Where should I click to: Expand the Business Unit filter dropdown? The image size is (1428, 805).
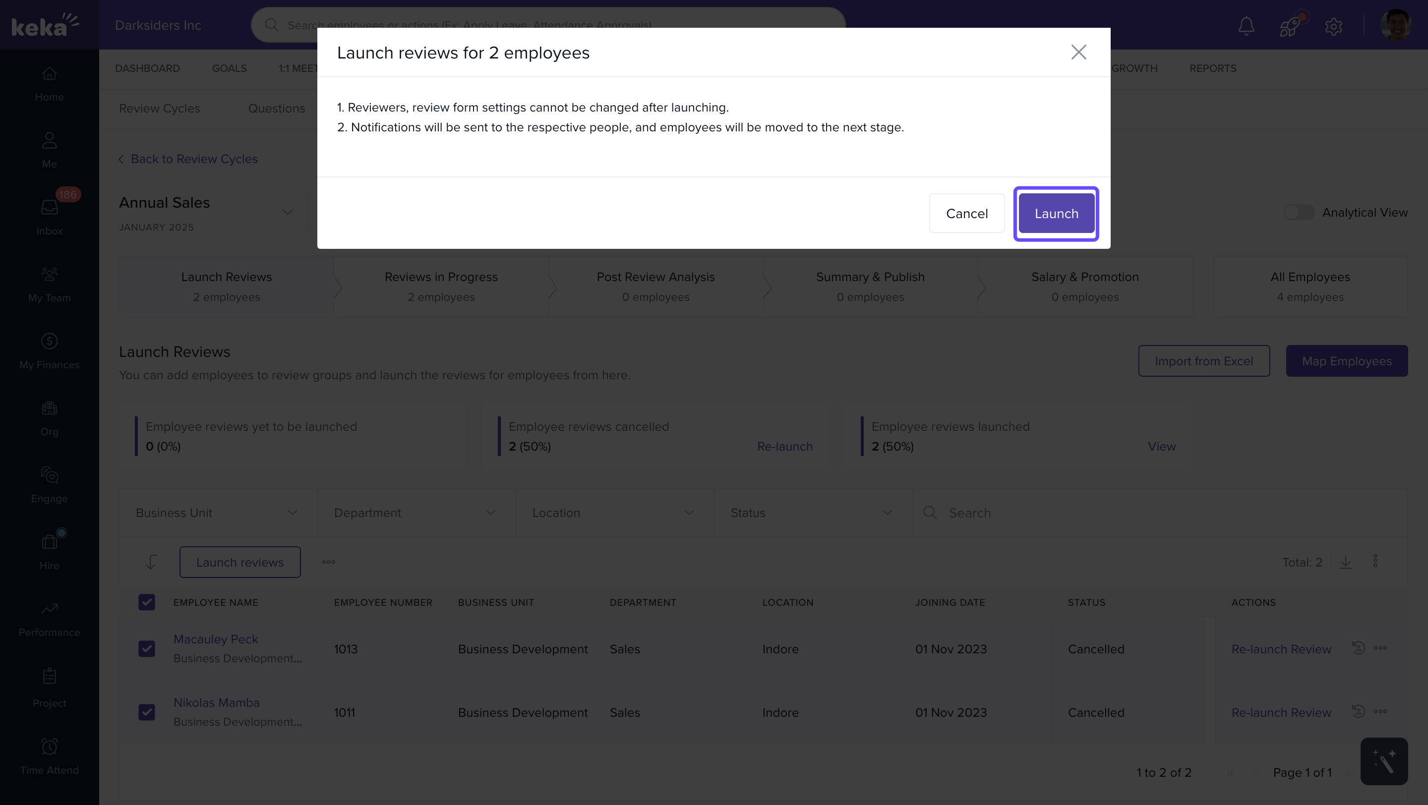point(217,513)
